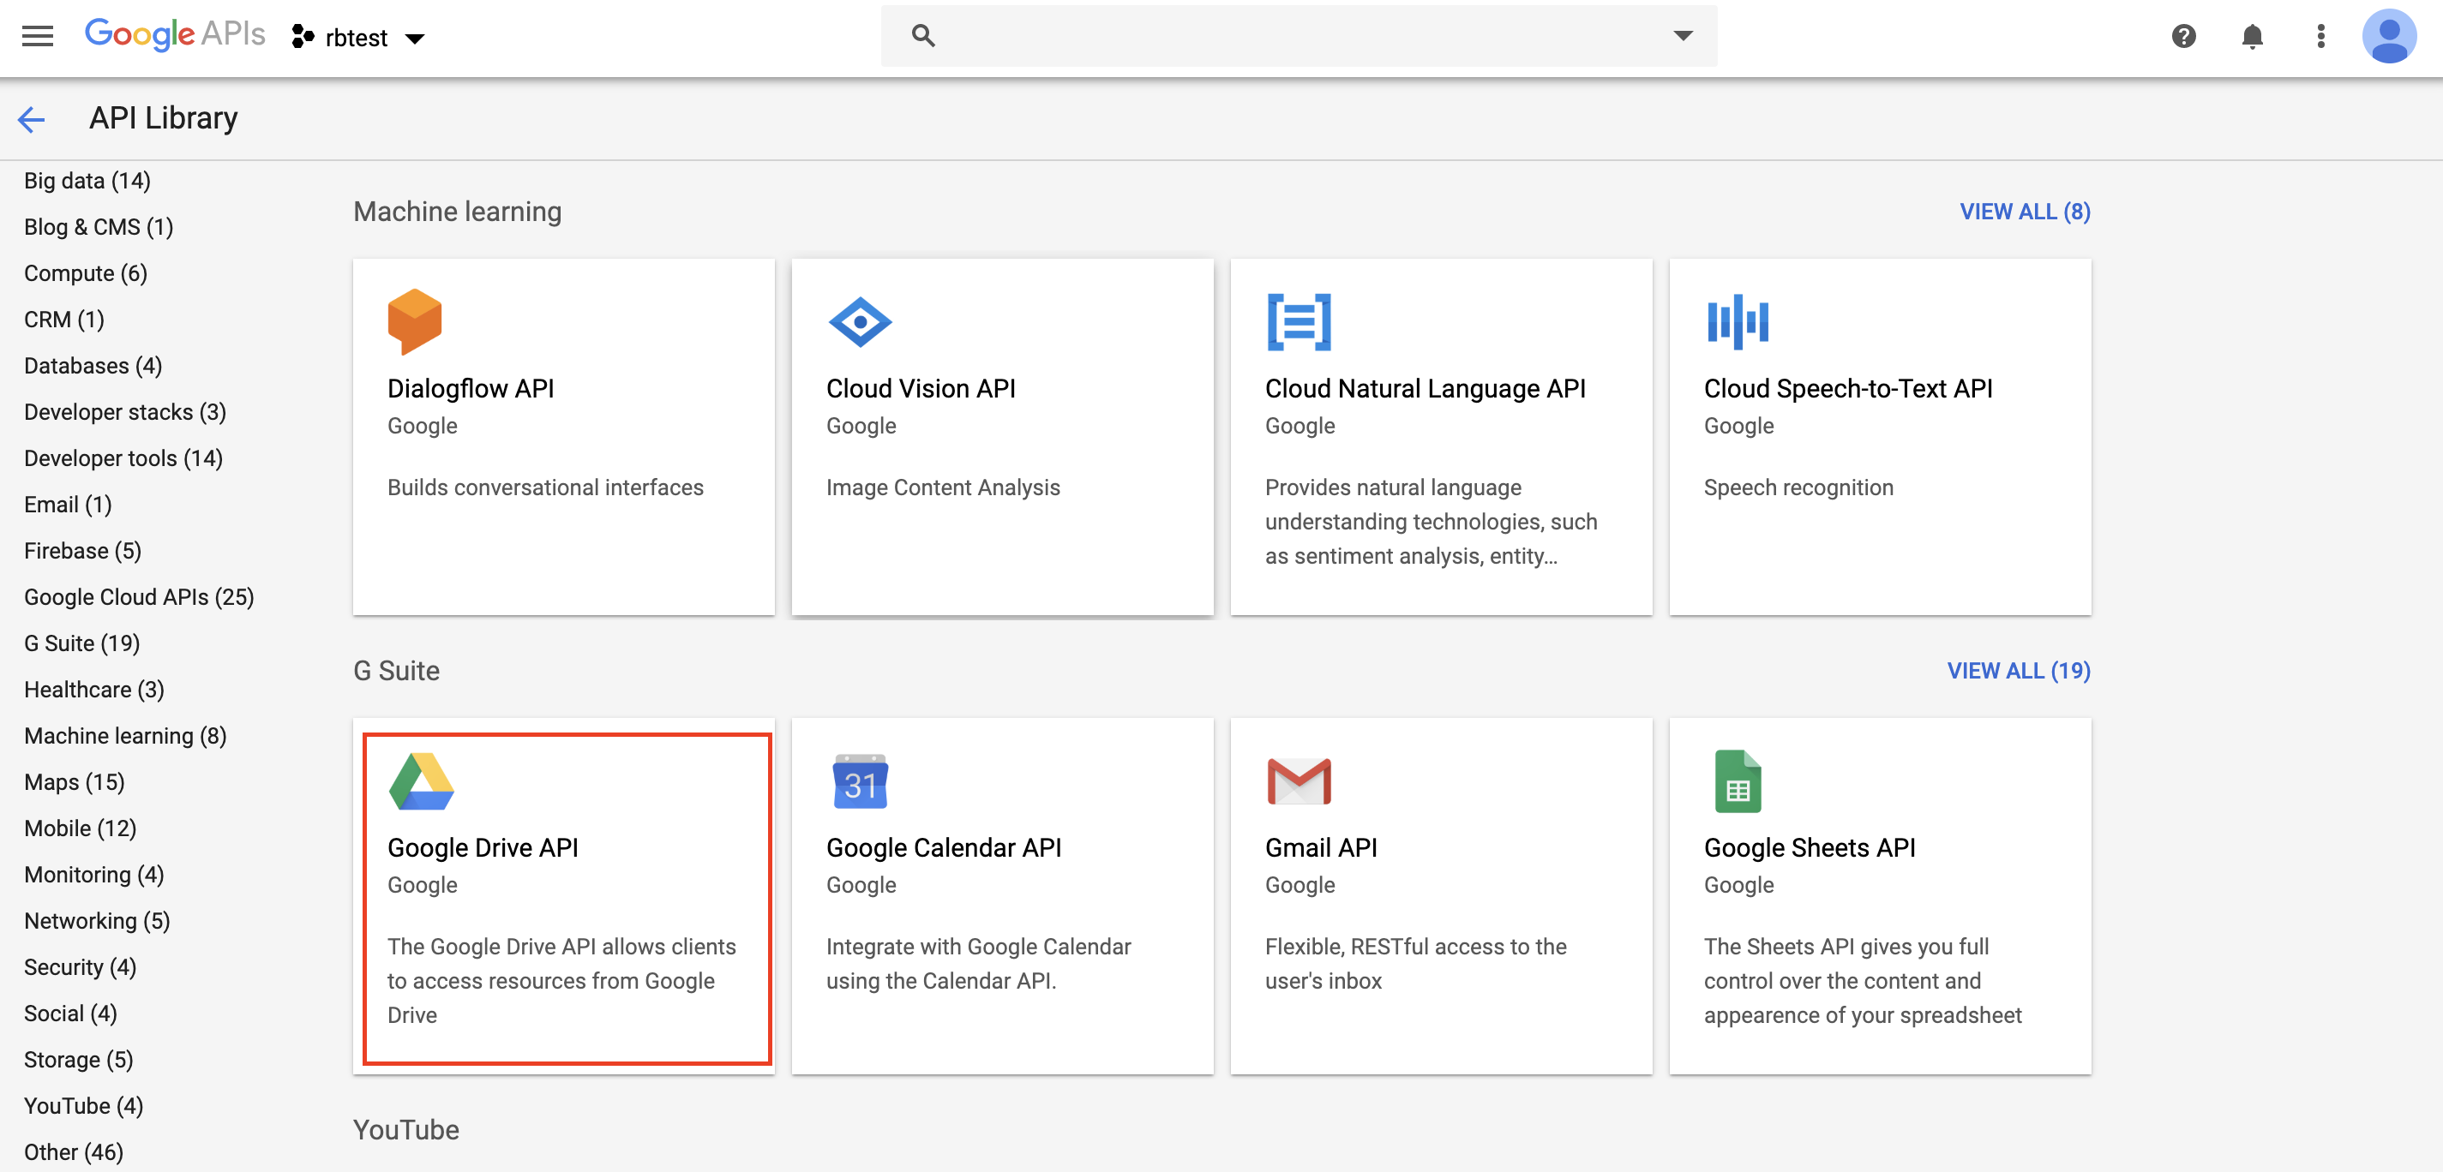Filter by Mobile (12)
The image size is (2443, 1172).
(x=80, y=828)
